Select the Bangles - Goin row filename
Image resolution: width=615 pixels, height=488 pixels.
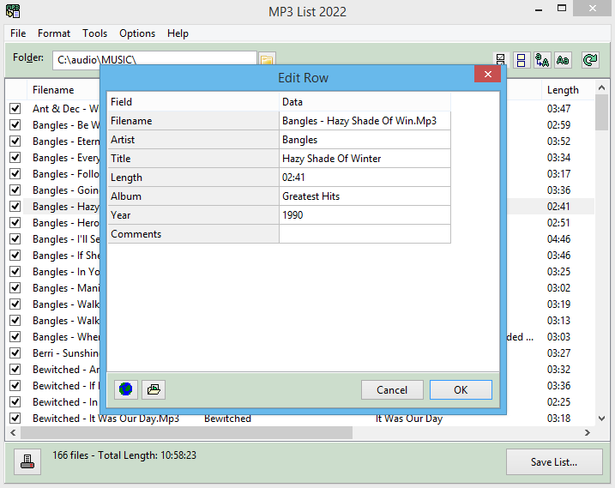(x=66, y=190)
